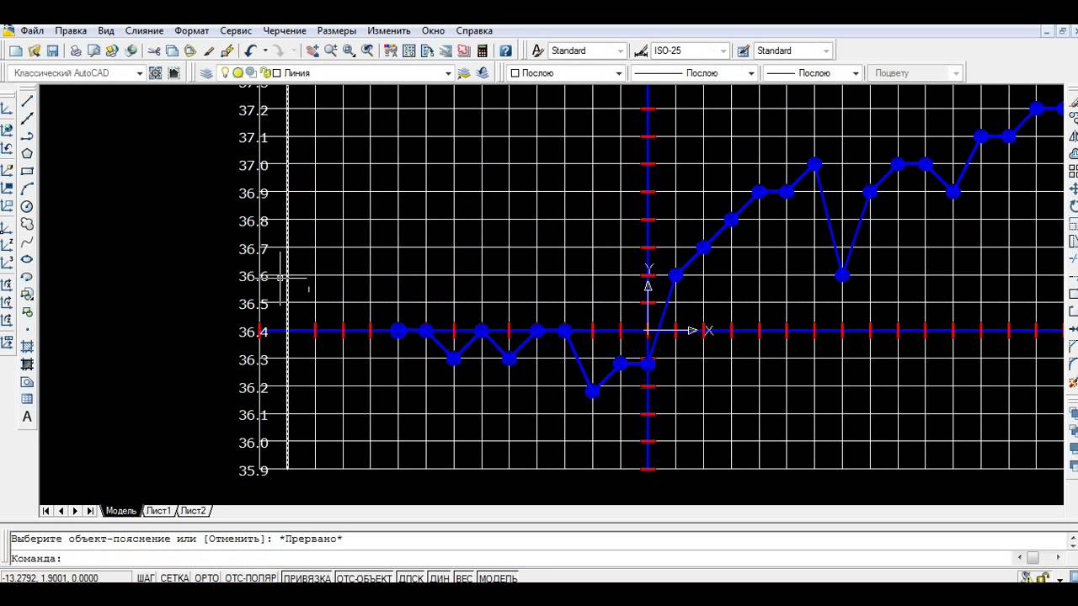This screenshot has width=1078, height=606.
Task: Switch to the Лист1 layout tab
Action: [158, 511]
